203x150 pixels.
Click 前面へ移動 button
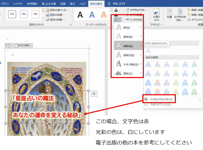coord(195,10)
